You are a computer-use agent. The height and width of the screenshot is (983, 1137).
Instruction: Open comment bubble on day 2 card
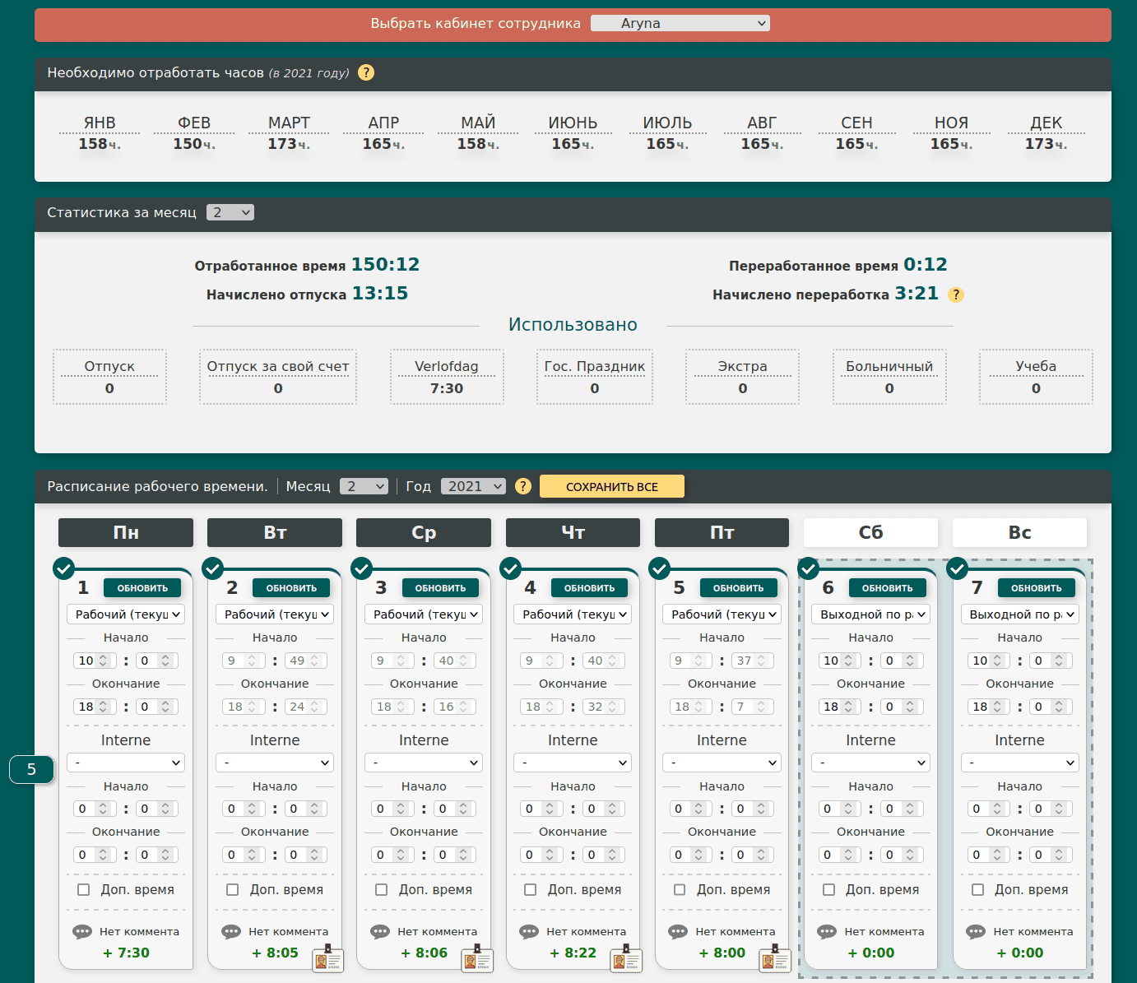pyautogui.click(x=231, y=932)
